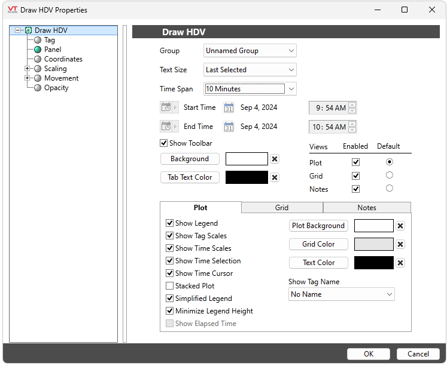The width and height of the screenshot is (447, 366).
Task: Select the Coordinates tree item
Action: [63, 59]
